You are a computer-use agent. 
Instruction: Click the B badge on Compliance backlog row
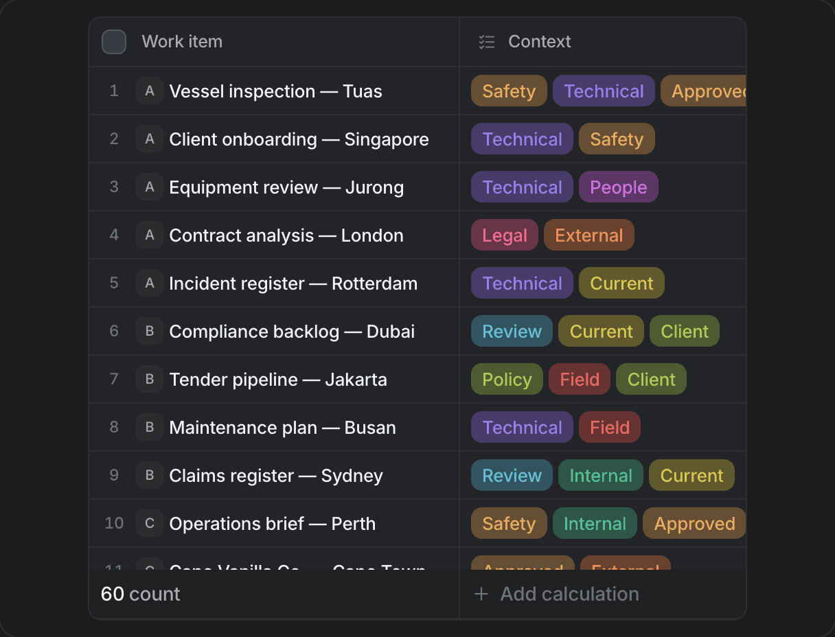coord(150,331)
